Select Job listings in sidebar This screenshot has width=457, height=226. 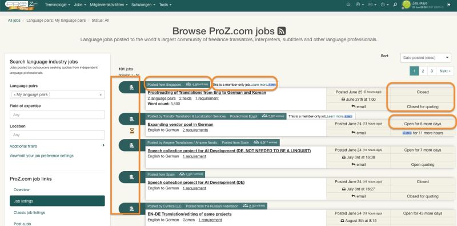(x=57, y=201)
